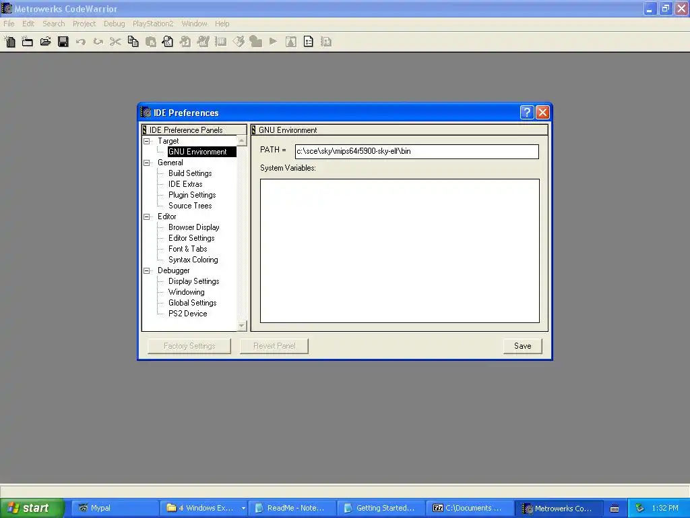Open the Window menu

pyautogui.click(x=194, y=24)
